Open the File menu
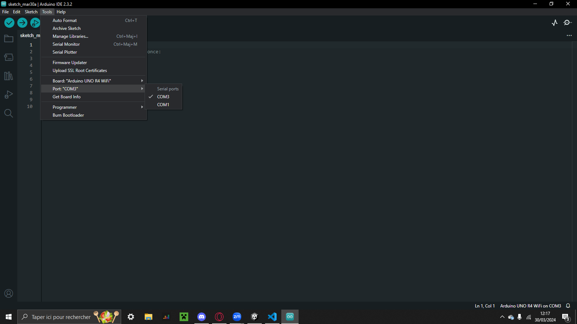Viewport: 577px width, 324px height. pos(5,12)
